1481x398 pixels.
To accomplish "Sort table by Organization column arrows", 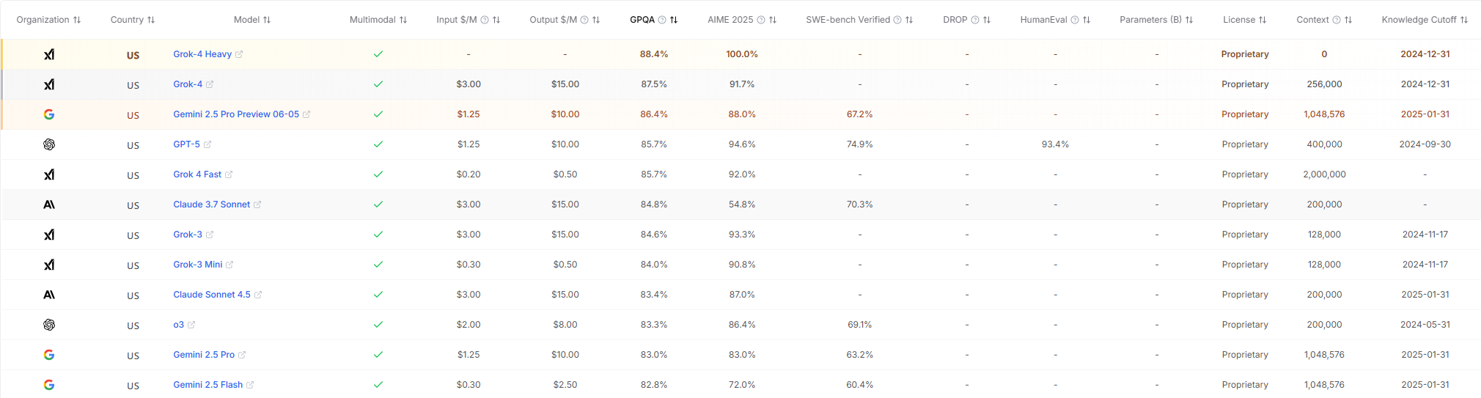I will (77, 20).
